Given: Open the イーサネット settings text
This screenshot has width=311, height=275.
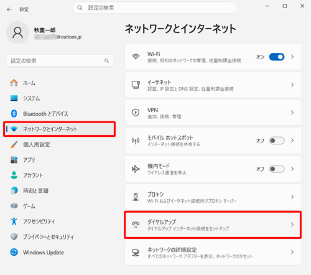Looking at the screenshot, I should point(159,82).
